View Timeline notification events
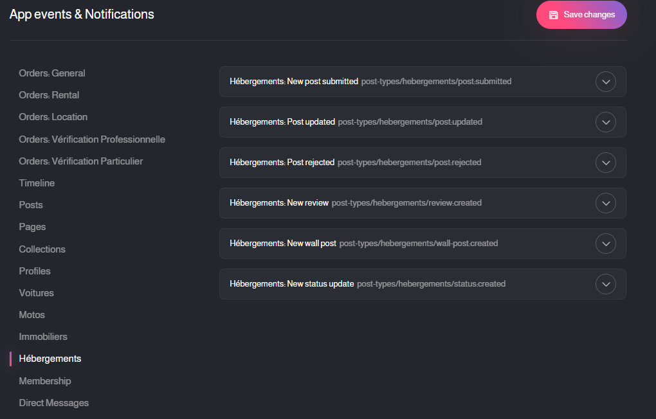 tap(37, 183)
